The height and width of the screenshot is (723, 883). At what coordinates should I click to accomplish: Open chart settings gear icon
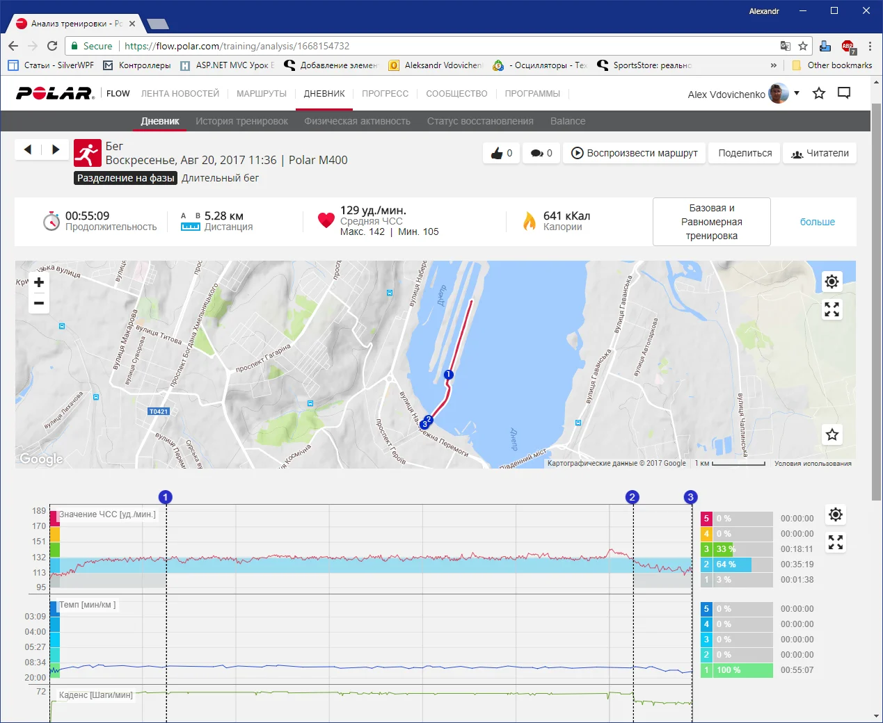tap(835, 514)
